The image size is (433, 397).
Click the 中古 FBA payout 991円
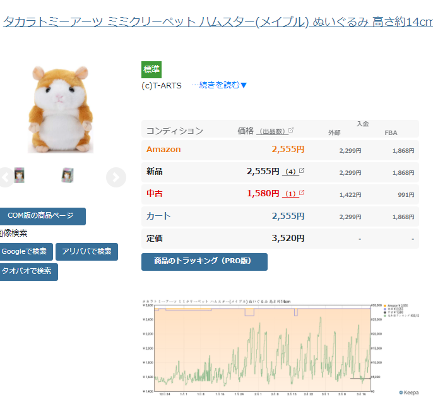(x=406, y=195)
